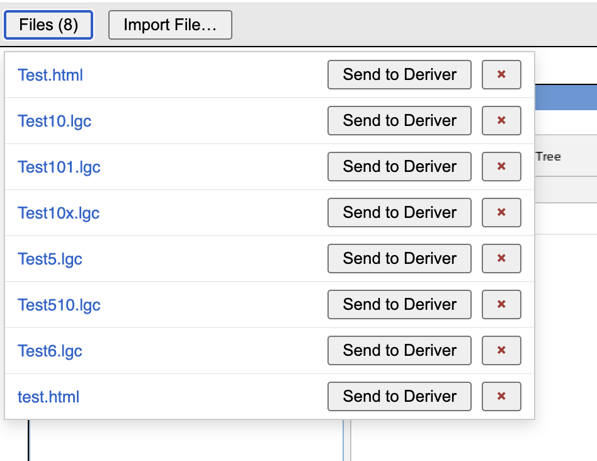Send Test10x.lgc to Deriver
The height and width of the screenshot is (461, 597).
tap(399, 212)
